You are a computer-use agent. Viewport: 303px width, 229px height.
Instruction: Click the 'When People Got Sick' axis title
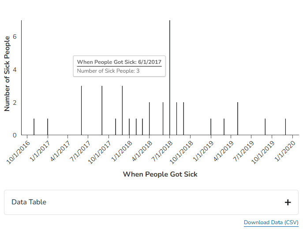click(x=160, y=174)
